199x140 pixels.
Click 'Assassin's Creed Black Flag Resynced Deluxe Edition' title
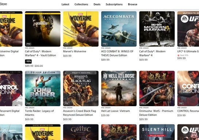click(80, 113)
